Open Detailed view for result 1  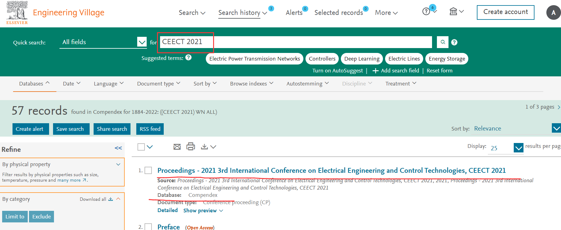168,210
